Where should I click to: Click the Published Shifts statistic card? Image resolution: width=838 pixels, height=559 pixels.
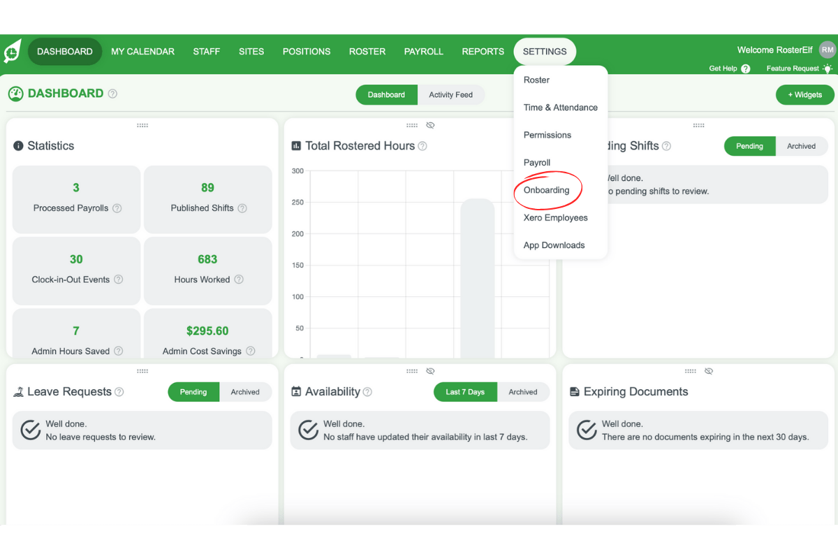coord(208,199)
